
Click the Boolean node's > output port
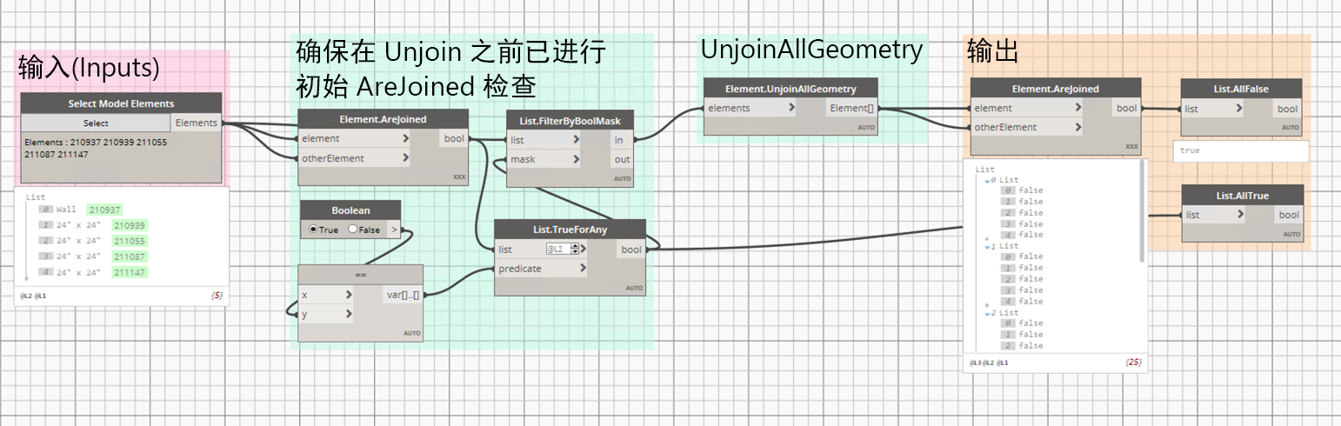[x=394, y=230]
